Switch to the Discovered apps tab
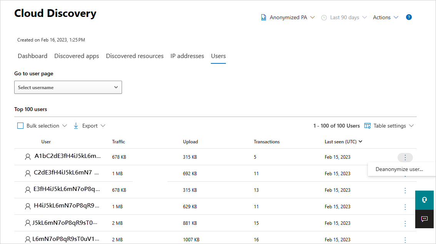This screenshot has width=436, height=244. [77, 56]
